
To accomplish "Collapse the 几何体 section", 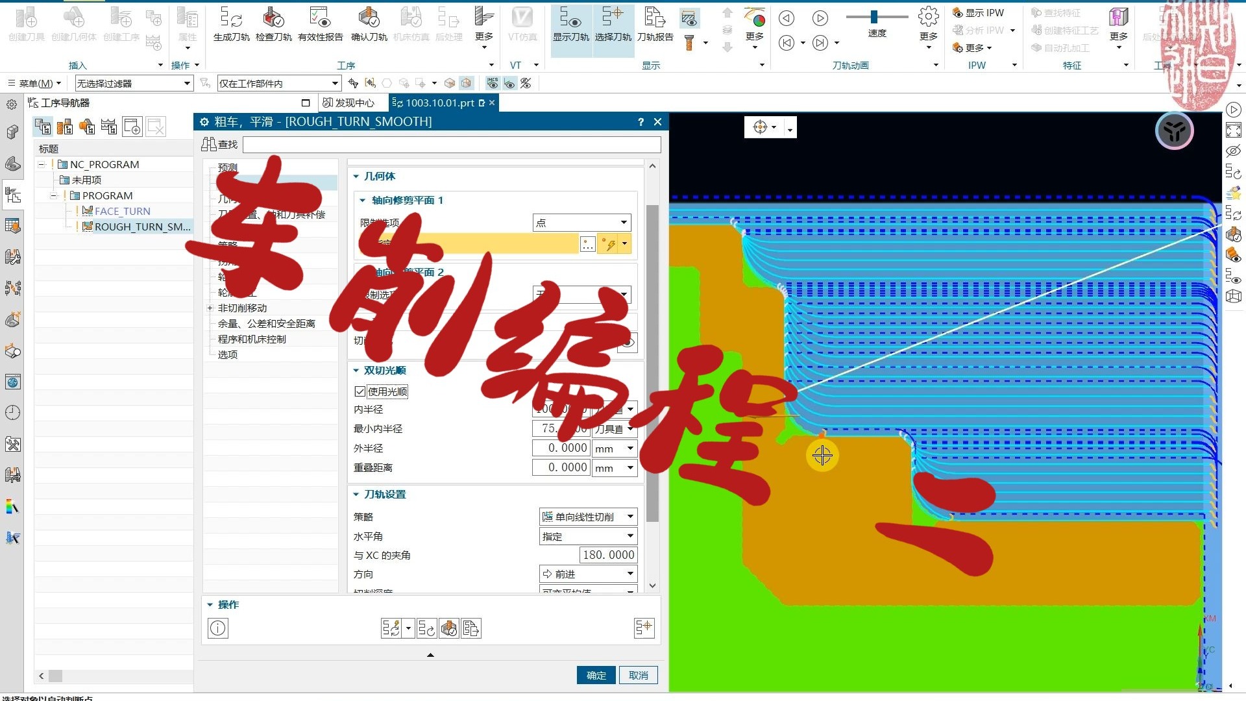I will 356,176.
